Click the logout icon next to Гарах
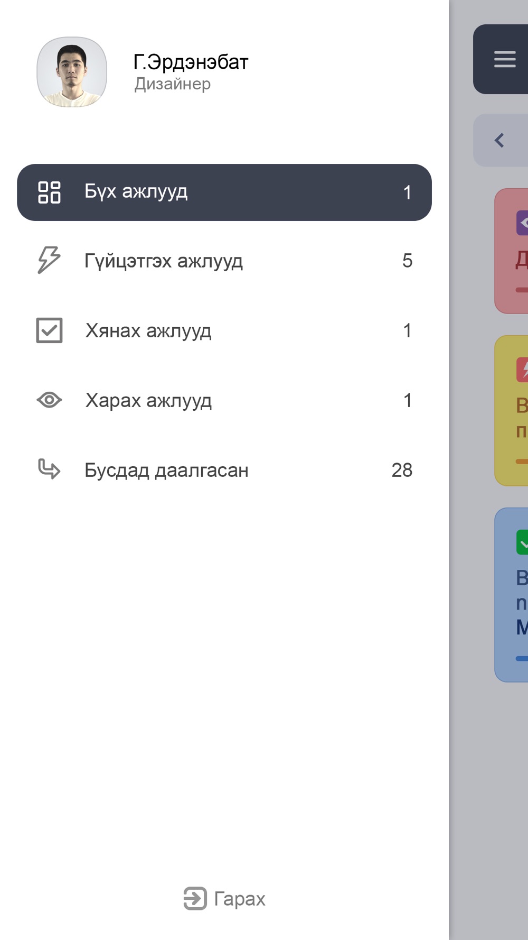The image size is (528, 940). [x=195, y=898]
